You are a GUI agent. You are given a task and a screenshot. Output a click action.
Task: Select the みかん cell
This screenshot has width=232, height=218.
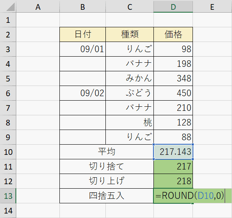point(129,79)
